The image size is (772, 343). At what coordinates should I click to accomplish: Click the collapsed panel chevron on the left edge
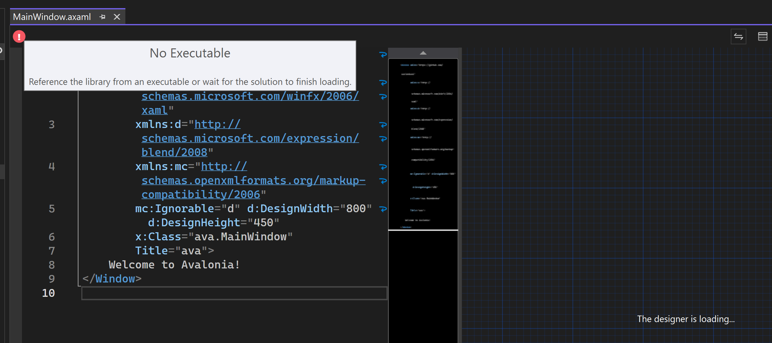point(1,50)
